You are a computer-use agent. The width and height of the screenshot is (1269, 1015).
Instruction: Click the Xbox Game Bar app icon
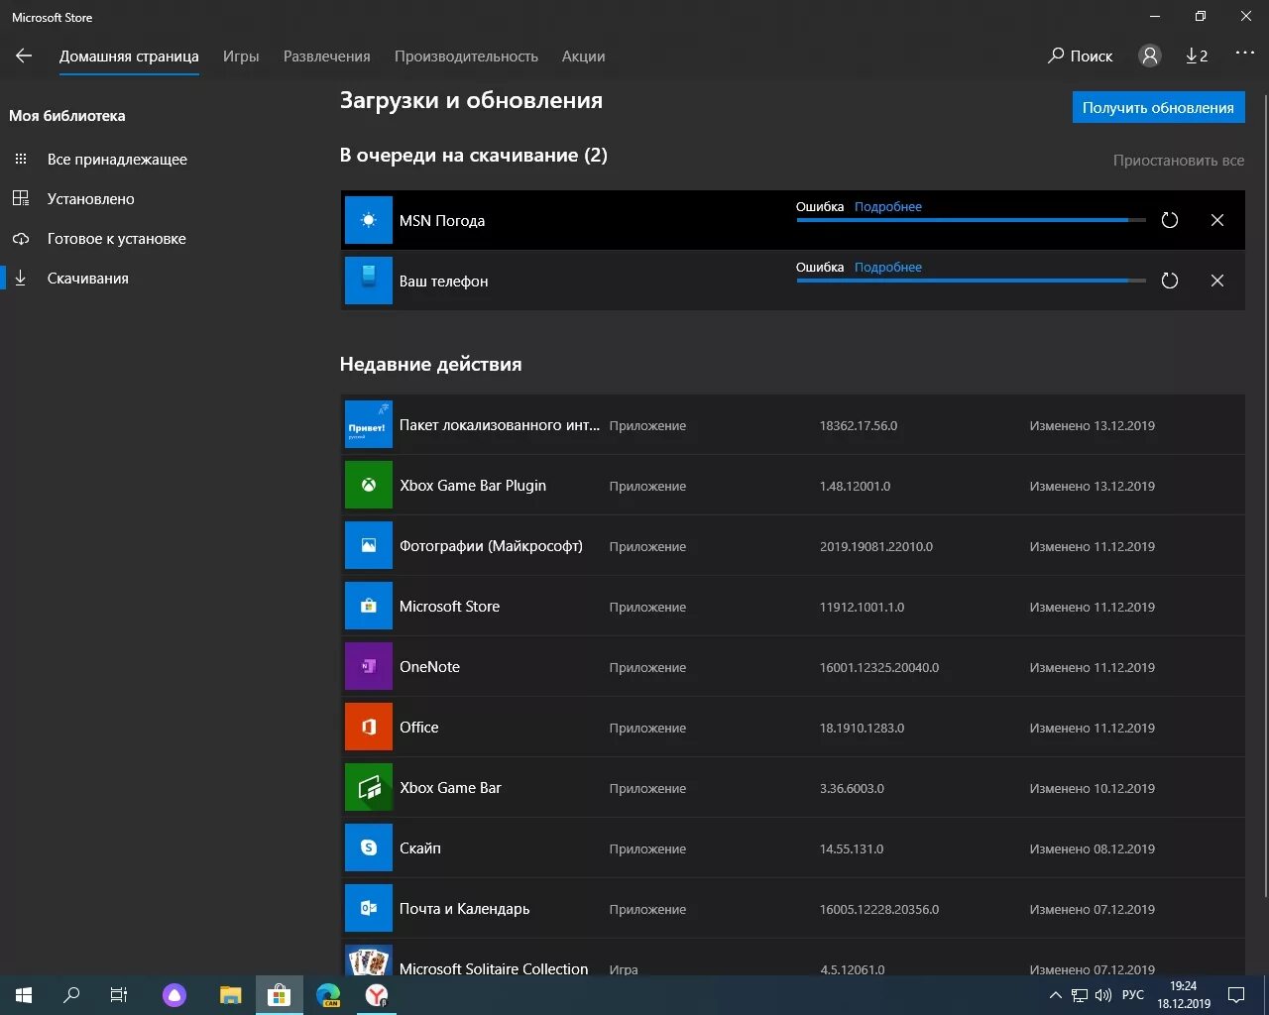(x=369, y=788)
